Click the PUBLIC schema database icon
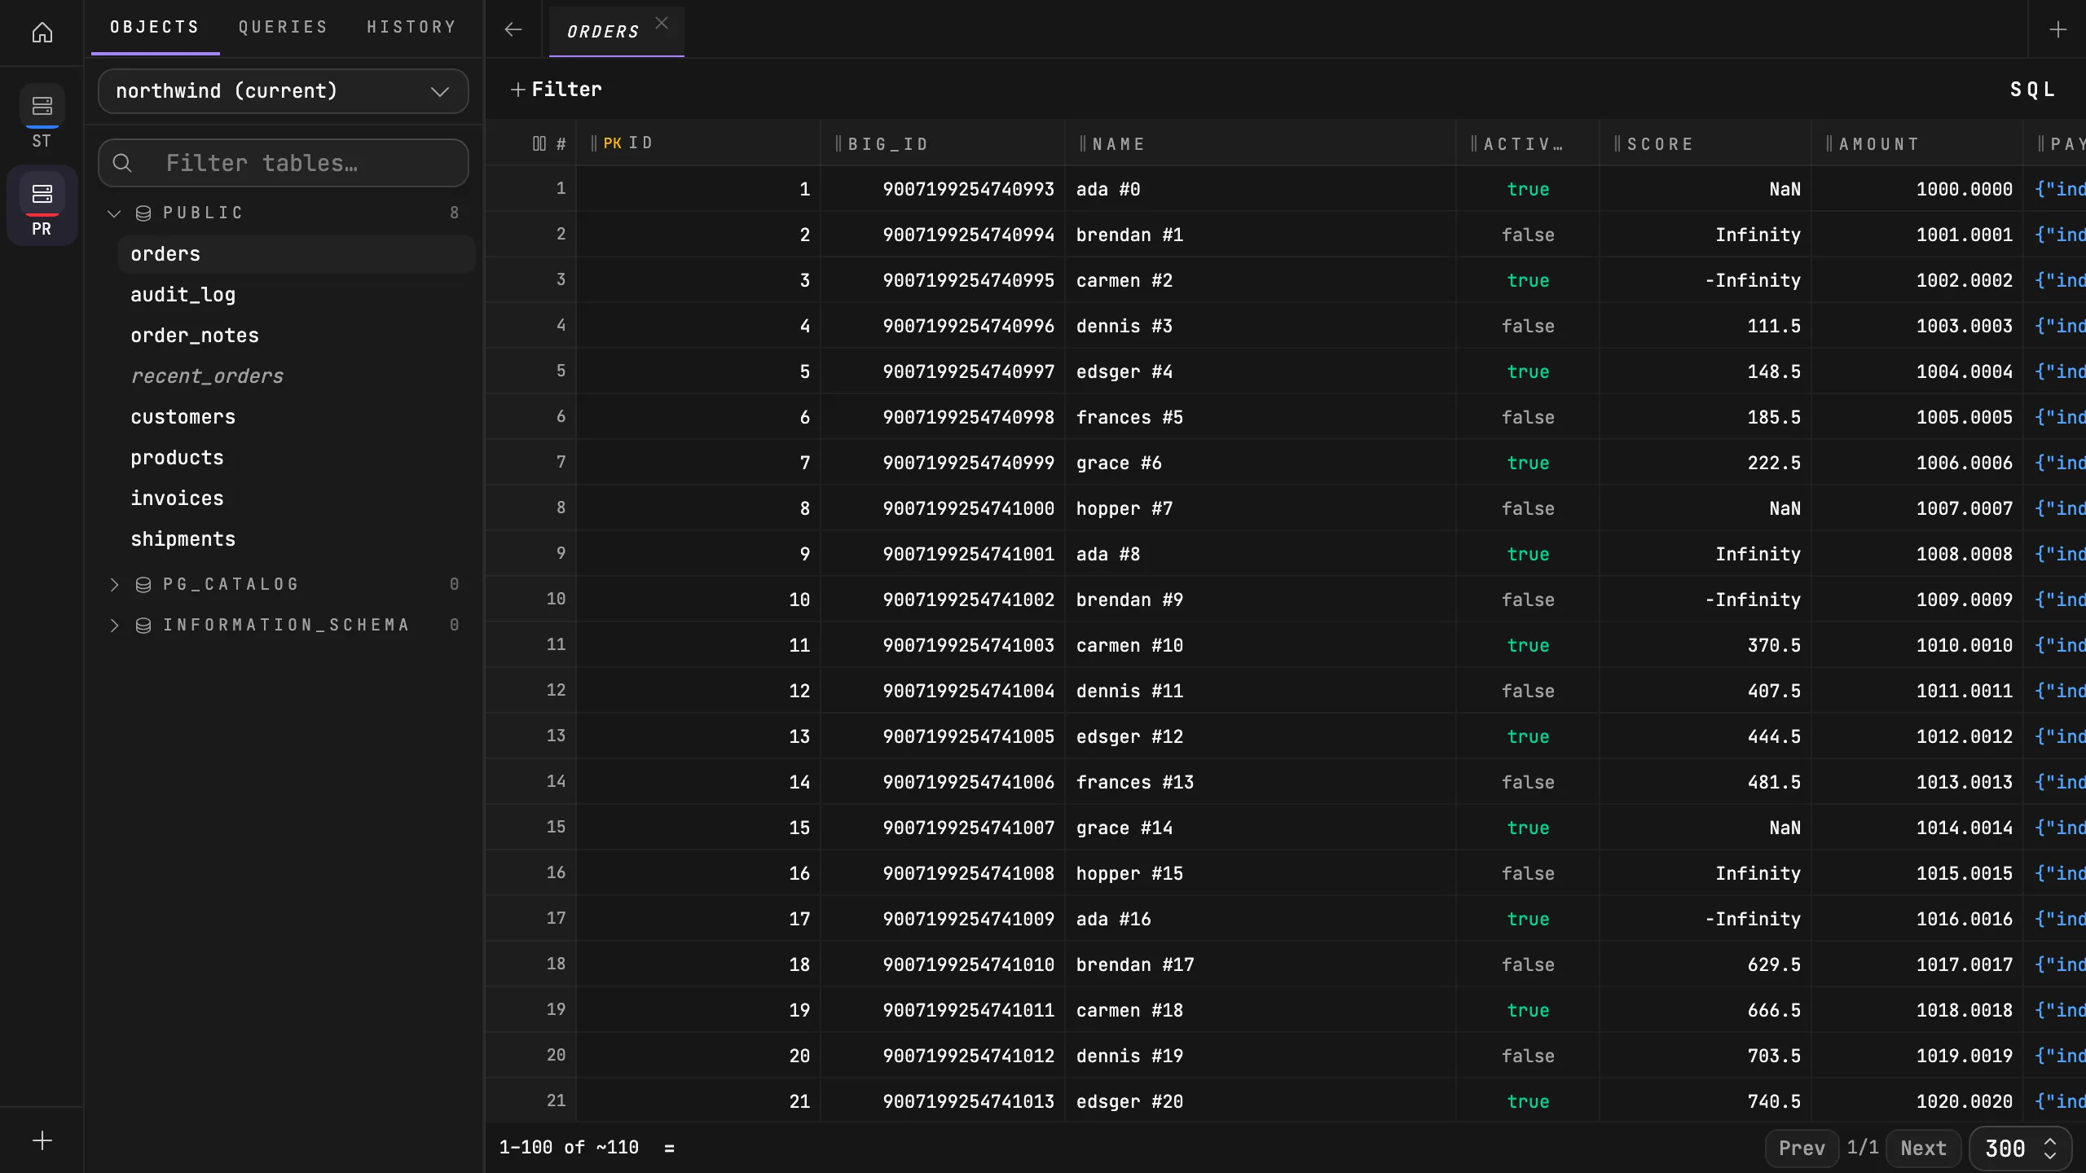This screenshot has height=1173, width=2086. point(143,213)
